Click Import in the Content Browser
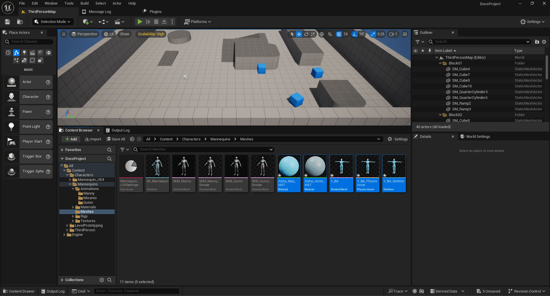The image size is (550, 296). click(x=93, y=139)
